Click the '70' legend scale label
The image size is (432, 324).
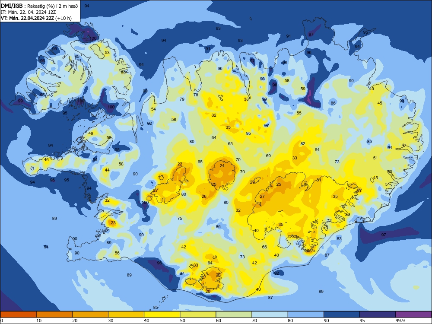tap(254, 321)
